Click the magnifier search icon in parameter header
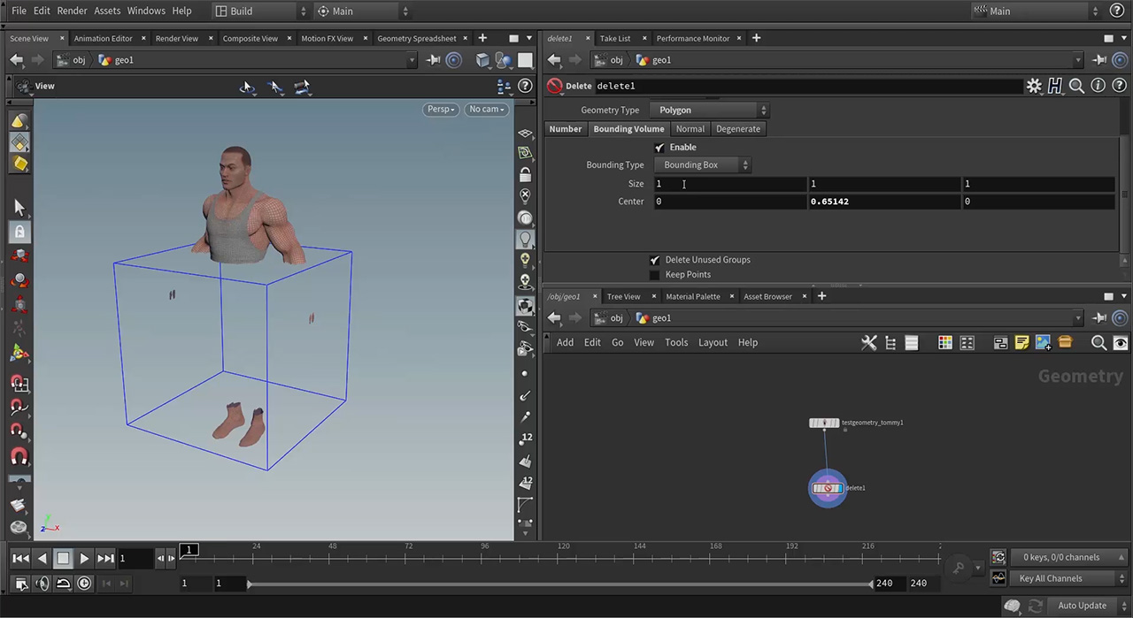Viewport: 1133px width, 618px height. pos(1076,86)
